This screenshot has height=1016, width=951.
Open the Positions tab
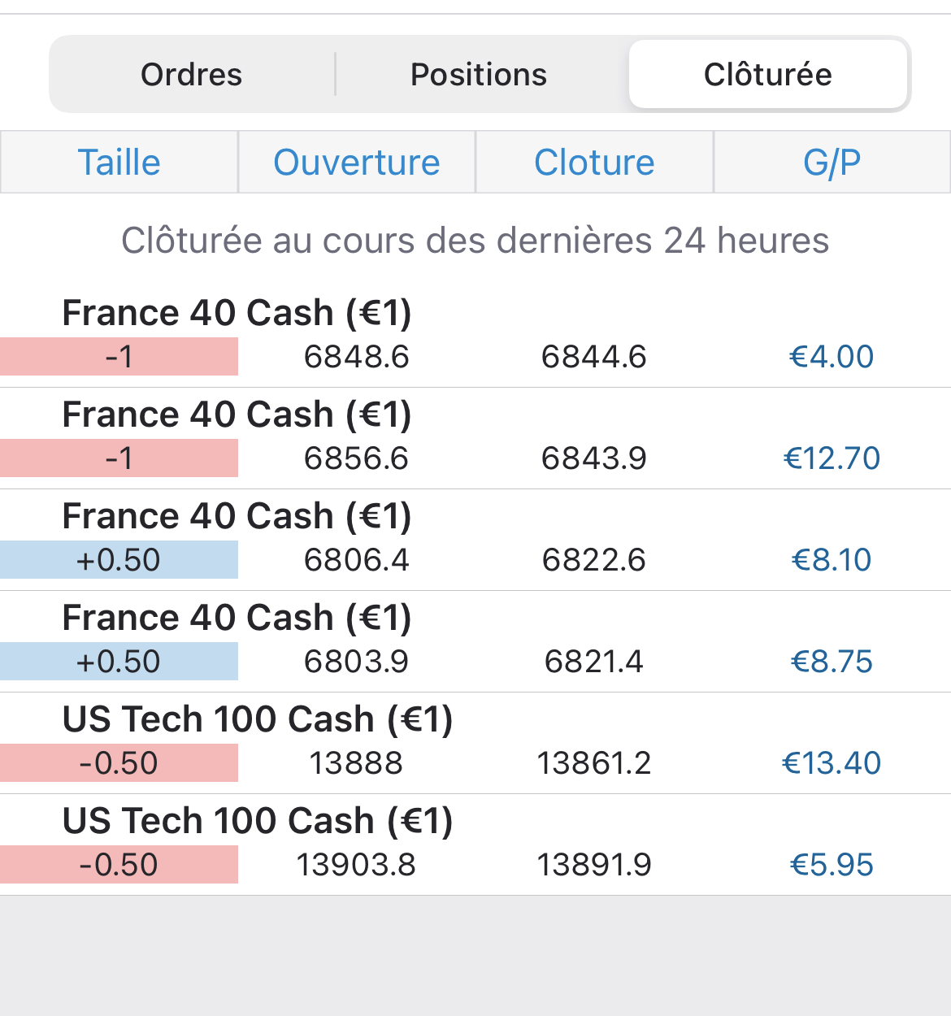pyautogui.click(x=479, y=75)
